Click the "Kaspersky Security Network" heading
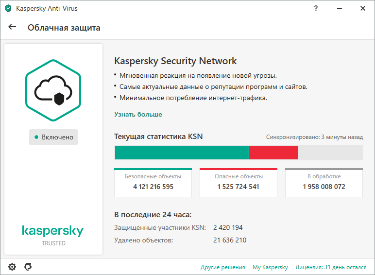 click(x=175, y=61)
